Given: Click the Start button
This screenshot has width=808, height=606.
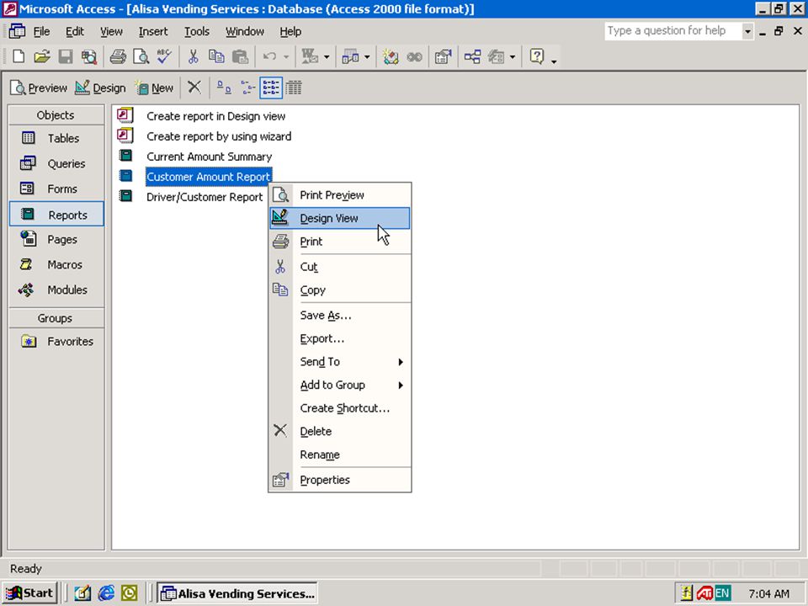Looking at the screenshot, I should click(x=29, y=593).
